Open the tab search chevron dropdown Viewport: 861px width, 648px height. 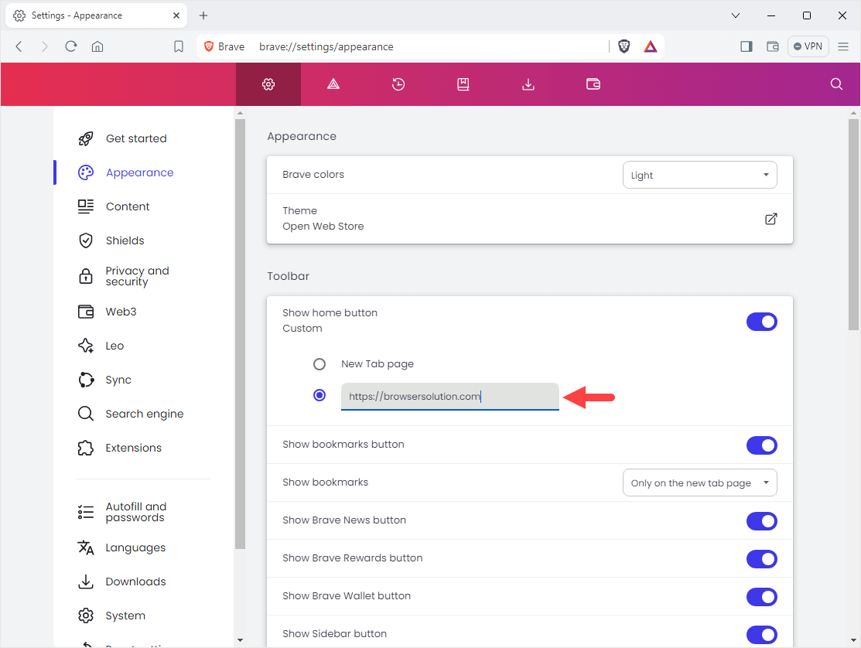pos(736,15)
